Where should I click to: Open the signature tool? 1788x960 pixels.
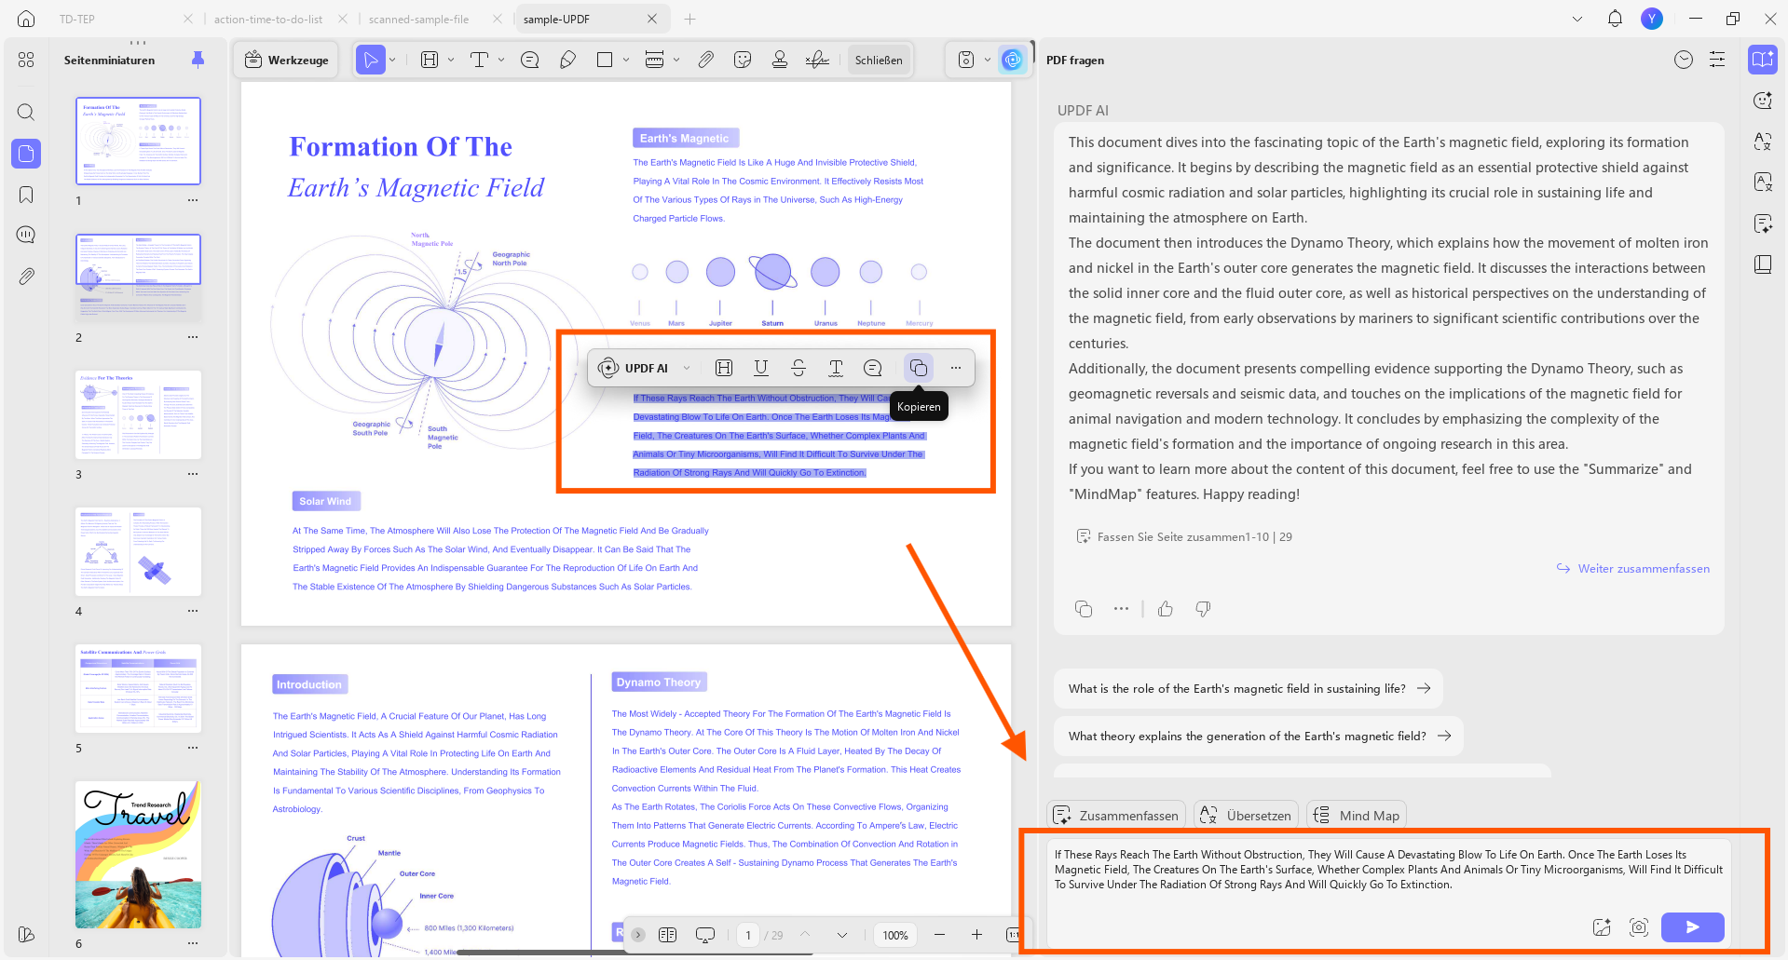tap(817, 60)
